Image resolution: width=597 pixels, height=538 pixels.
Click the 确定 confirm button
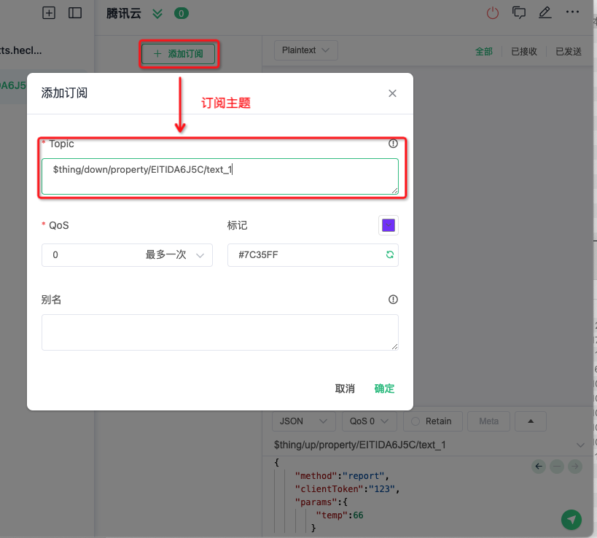click(384, 389)
